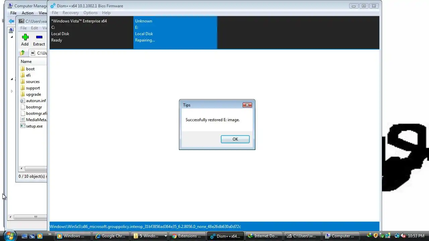The height and width of the screenshot is (241, 429).
Task: Open the Dism++ Options menu
Action: tap(90, 13)
